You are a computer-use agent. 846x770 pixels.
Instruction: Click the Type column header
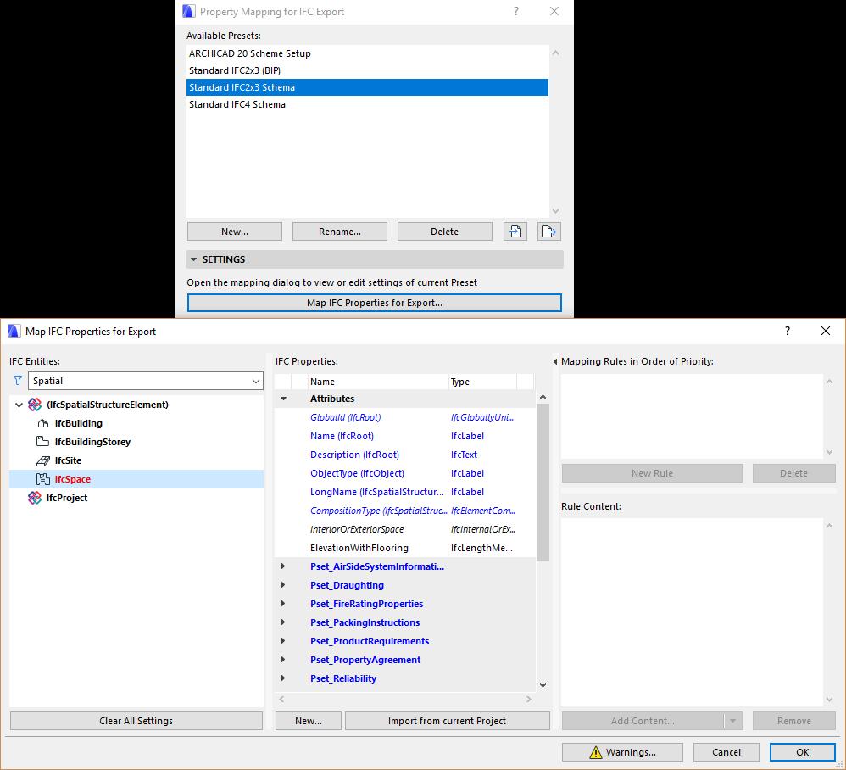pos(482,382)
